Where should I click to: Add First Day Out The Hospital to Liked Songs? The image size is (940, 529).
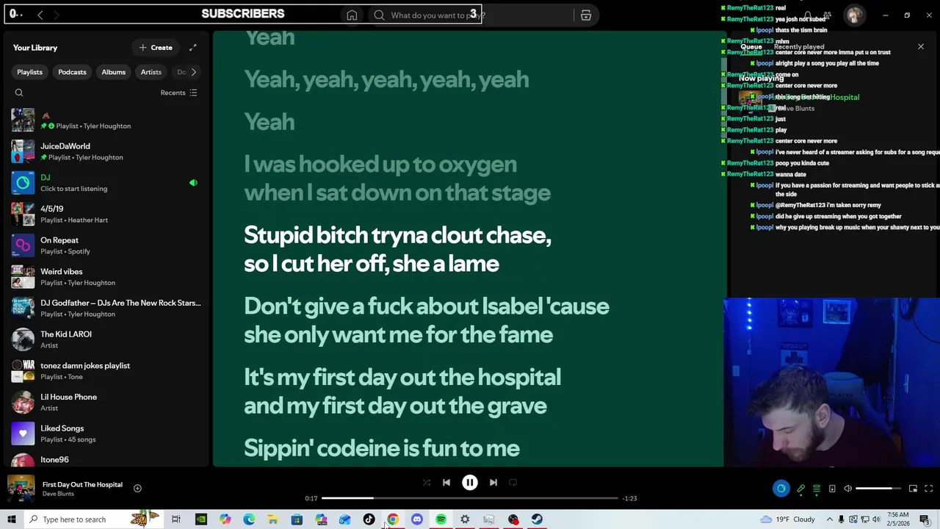tap(137, 488)
